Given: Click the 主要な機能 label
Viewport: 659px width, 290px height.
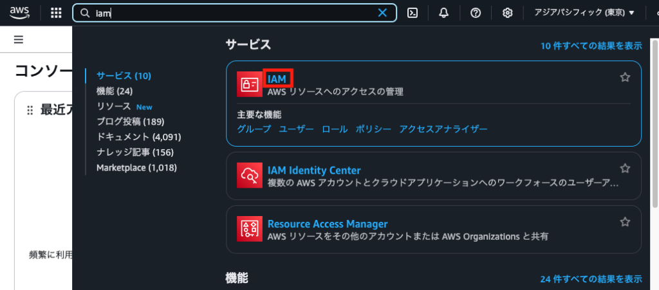Looking at the screenshot, I should click(259, 114).
